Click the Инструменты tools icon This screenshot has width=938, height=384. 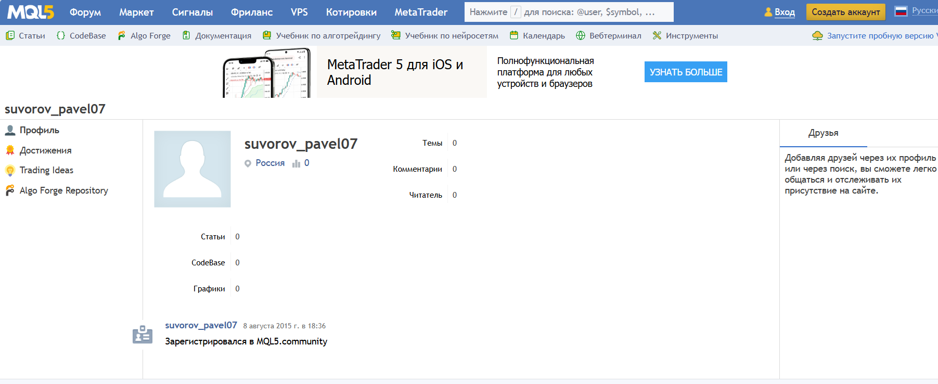(x=657, y=35)
